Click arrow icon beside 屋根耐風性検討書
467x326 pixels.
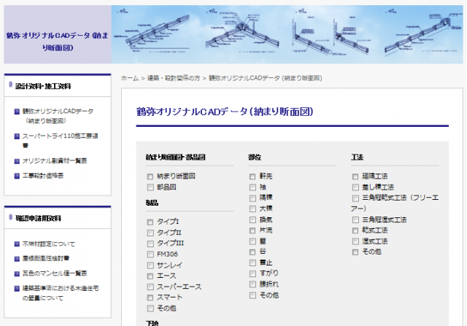(x=17, y=259)
